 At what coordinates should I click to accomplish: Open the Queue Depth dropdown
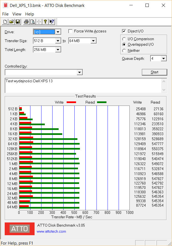163,58
